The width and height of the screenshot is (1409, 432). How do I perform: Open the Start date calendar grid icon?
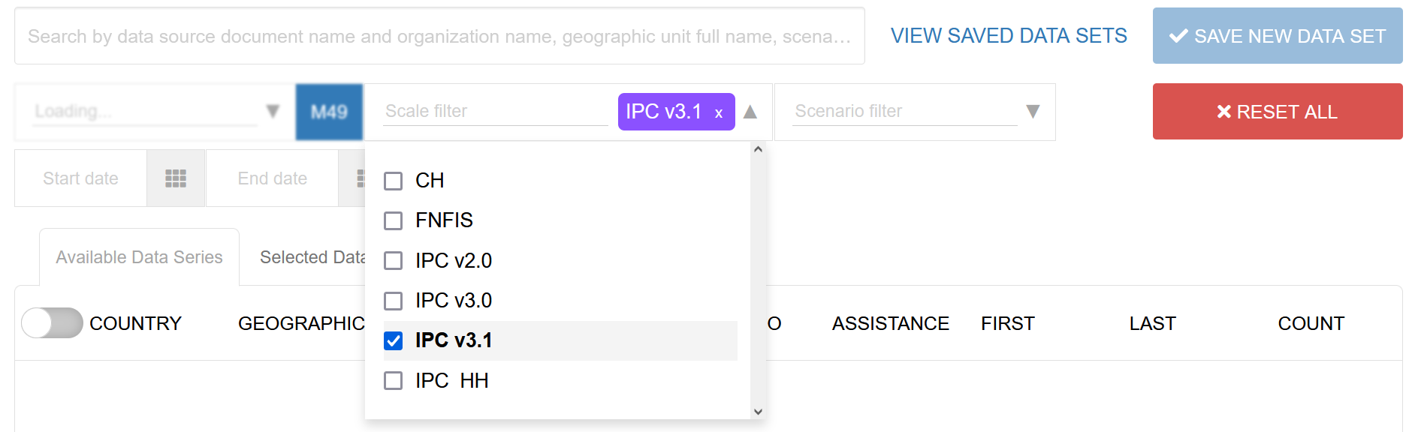pos(176,178)
